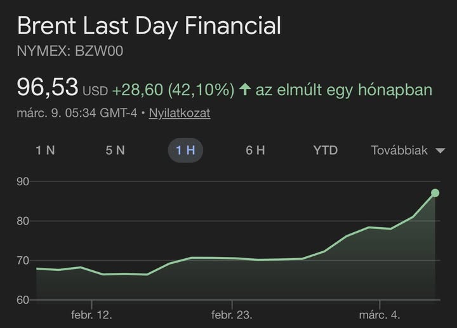
Task: Click the 96,53 price value
Action: coord(48,87)
